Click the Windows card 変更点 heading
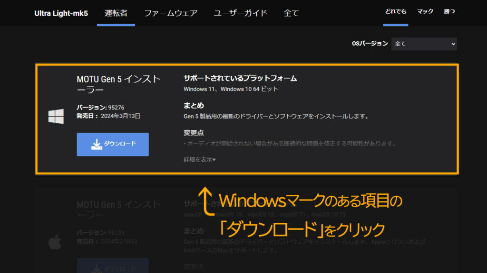Screen dimensions: 487x273 194,133
